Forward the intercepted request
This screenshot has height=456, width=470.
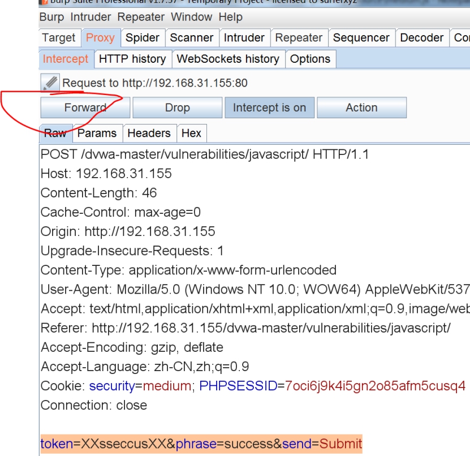(x=85, y=107)
